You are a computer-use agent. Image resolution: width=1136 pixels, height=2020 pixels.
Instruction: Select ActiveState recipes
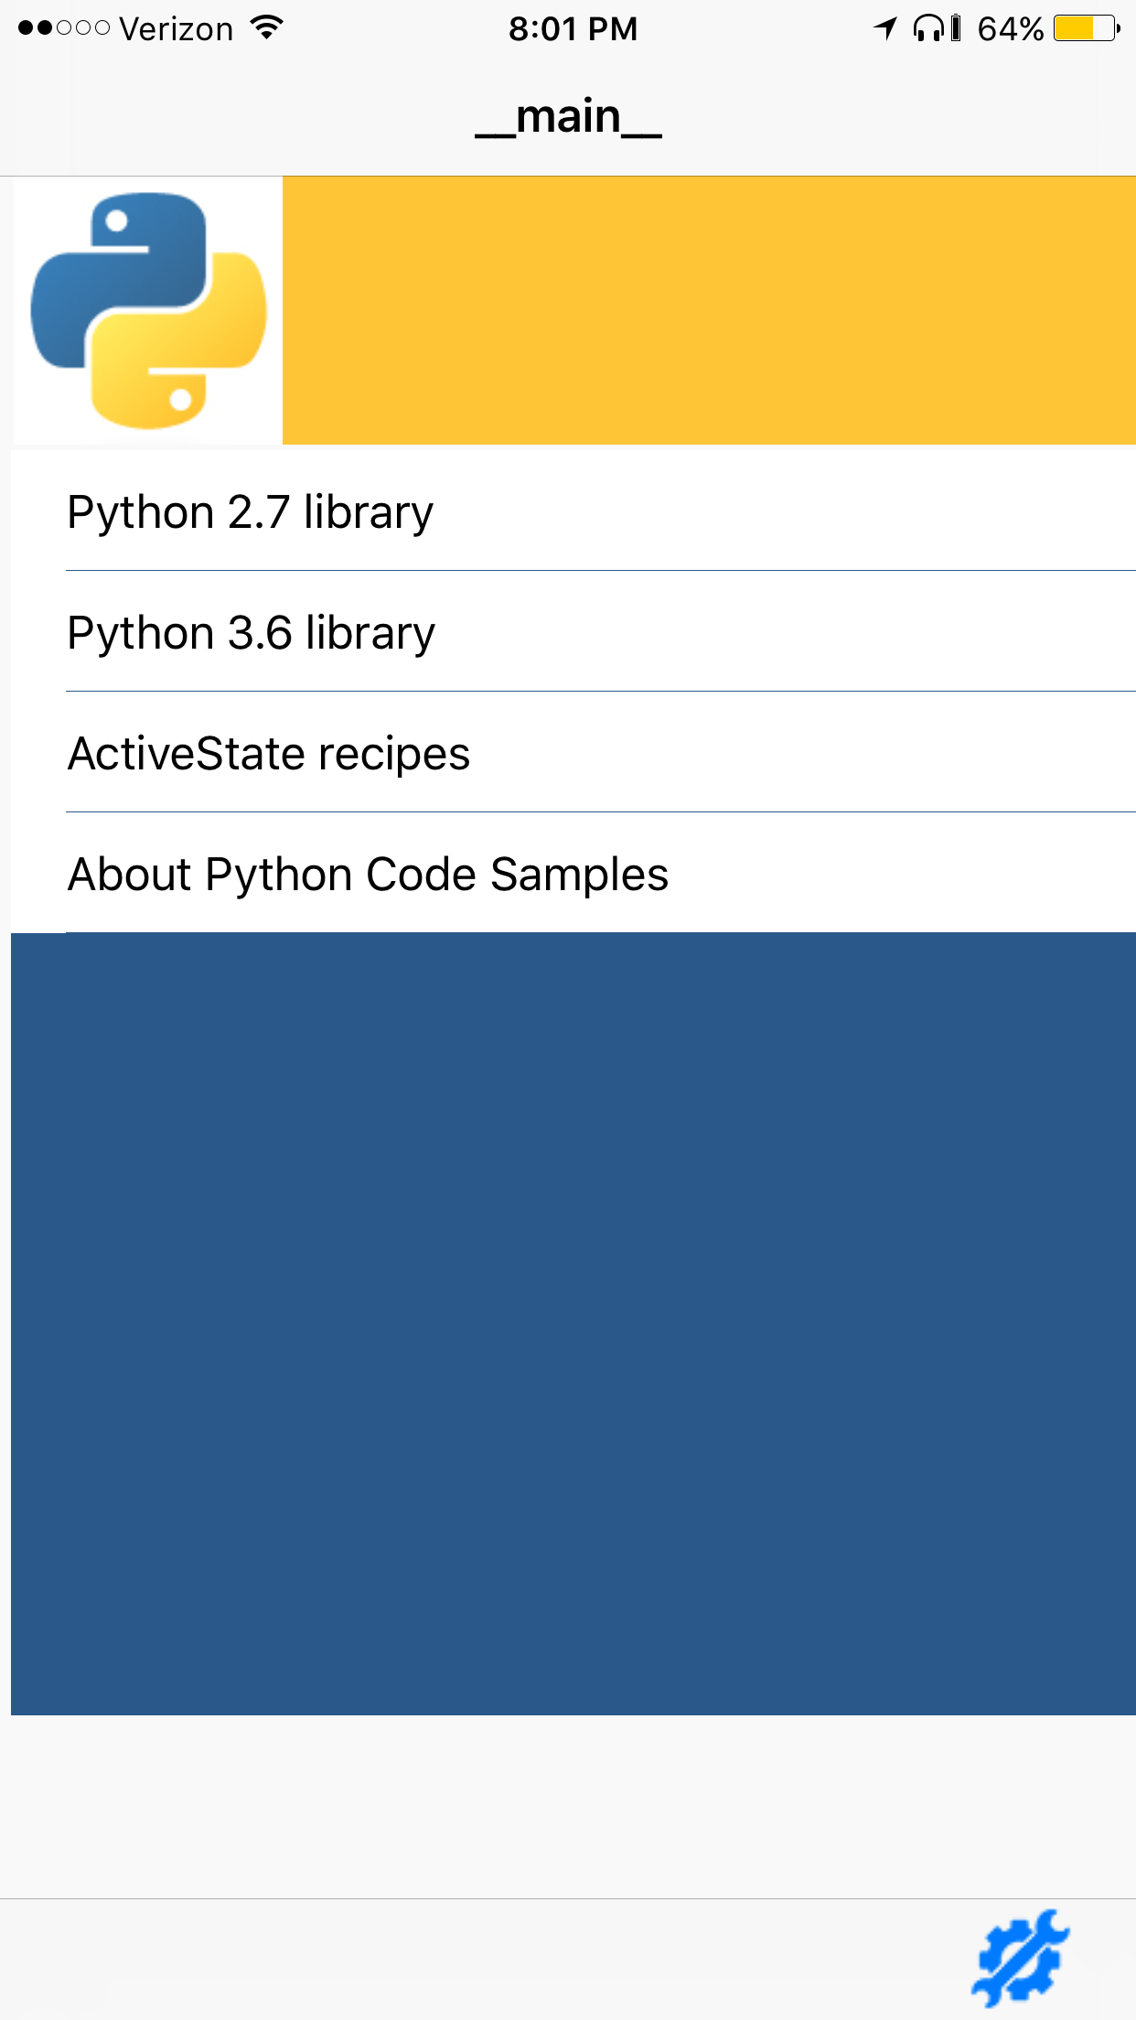[x=269, y=753]
